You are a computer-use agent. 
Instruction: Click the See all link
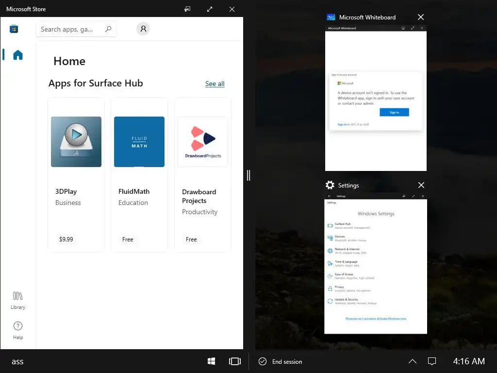pos(215,84)
